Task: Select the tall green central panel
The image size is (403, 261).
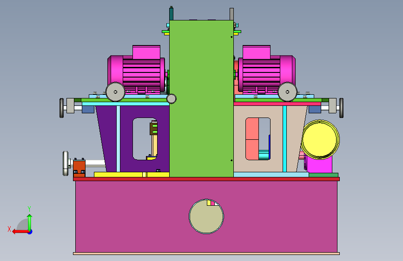Action: pyautogui.click(x=201, y=98)
